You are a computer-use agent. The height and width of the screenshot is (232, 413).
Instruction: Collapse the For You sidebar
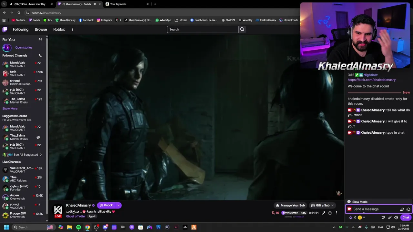[40, 39]
